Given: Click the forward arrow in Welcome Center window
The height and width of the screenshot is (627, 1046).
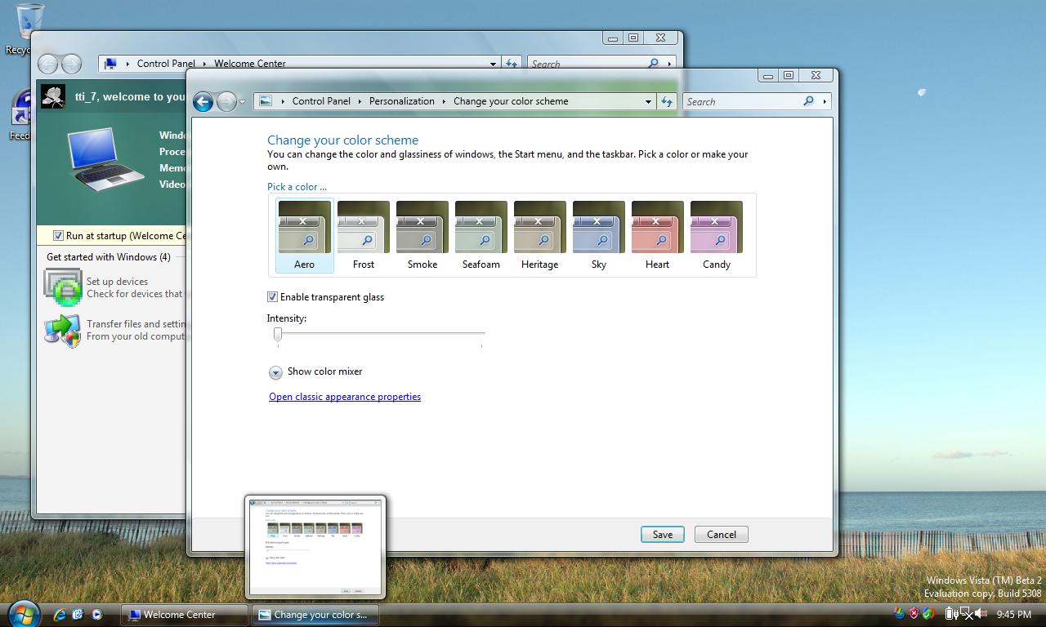Looking at the screenshot, I should [x=71, y=64].
